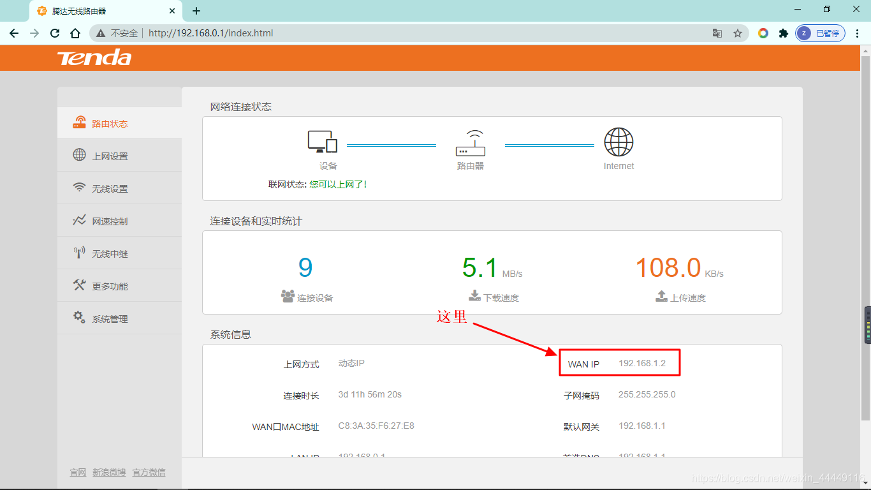Click the browser forward arrow
The image size is (871, 490).
tap(34, 33)
